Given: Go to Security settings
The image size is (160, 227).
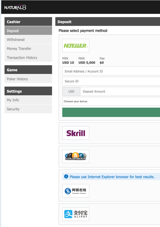Looking at the screenshot, I should [x=28, y=109].
